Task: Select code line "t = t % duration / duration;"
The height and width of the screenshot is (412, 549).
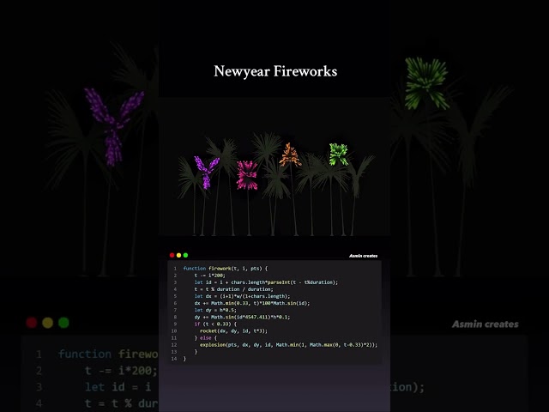Action: click(233, 289)
